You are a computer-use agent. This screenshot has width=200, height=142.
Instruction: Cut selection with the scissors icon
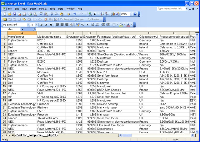click(x=52, y=14)
